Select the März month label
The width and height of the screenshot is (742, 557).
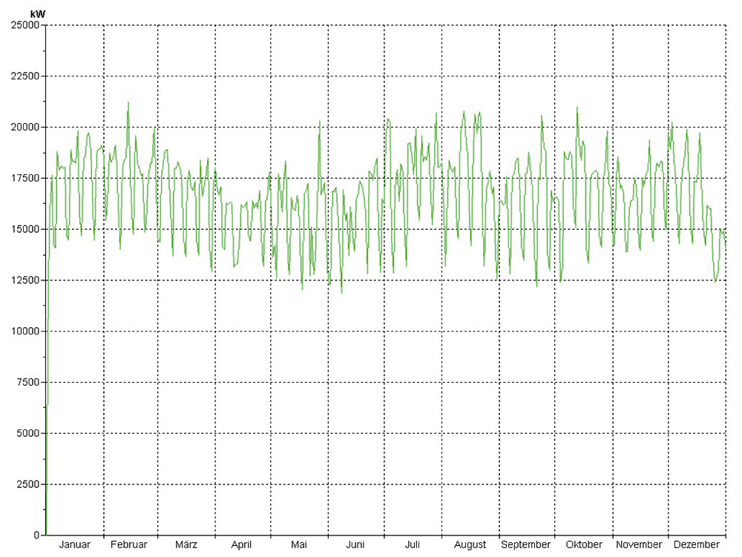(x=186, y=545)
